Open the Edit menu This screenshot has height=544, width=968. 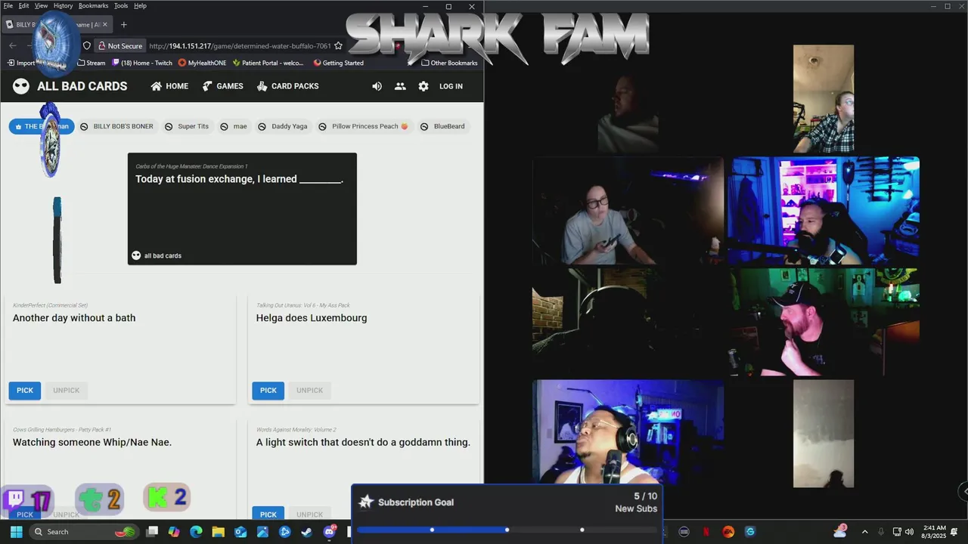[x=24, y=5]
